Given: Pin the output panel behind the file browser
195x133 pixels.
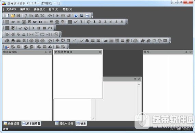Looking at the screenshot, I should (x=135, y=79).
